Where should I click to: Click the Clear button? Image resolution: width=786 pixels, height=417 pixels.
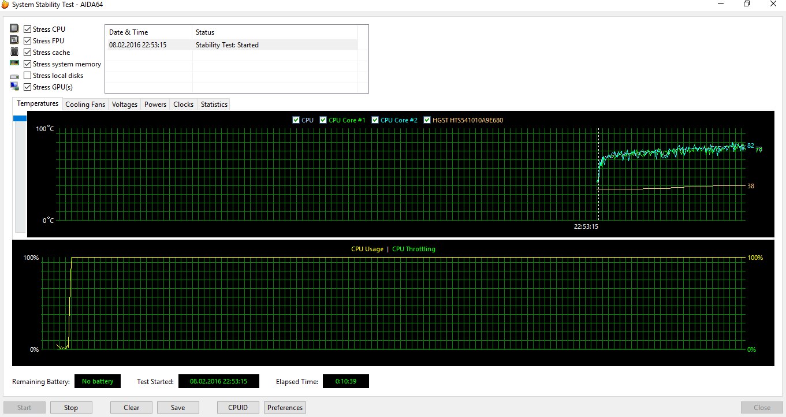(132, 407)
